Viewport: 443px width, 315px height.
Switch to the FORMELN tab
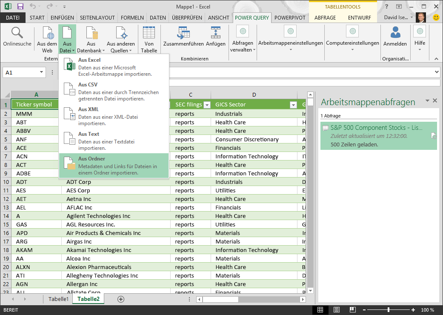[132, 17]
